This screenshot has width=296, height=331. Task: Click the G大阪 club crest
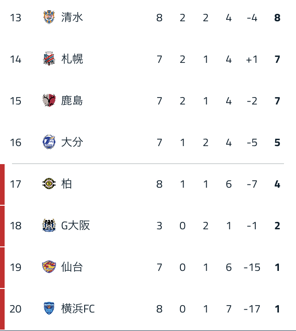point(49,225)
